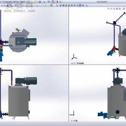
Task: Click the Save icon in the top toolbar
Action: click(x=40, y=2)
